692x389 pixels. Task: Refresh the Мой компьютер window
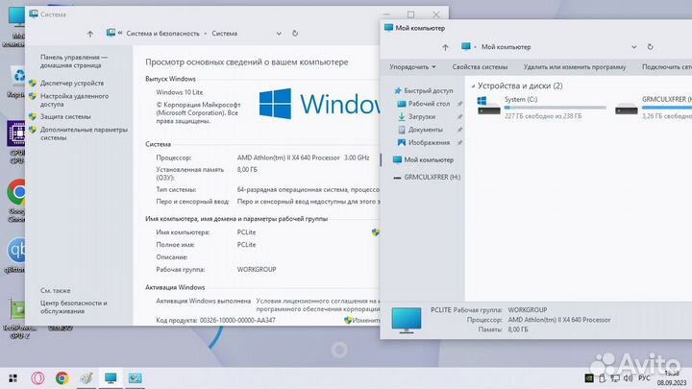[650, 47]
